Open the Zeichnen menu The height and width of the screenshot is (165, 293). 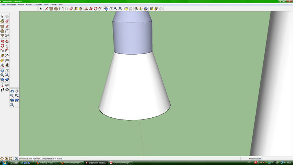pos(38,4)
